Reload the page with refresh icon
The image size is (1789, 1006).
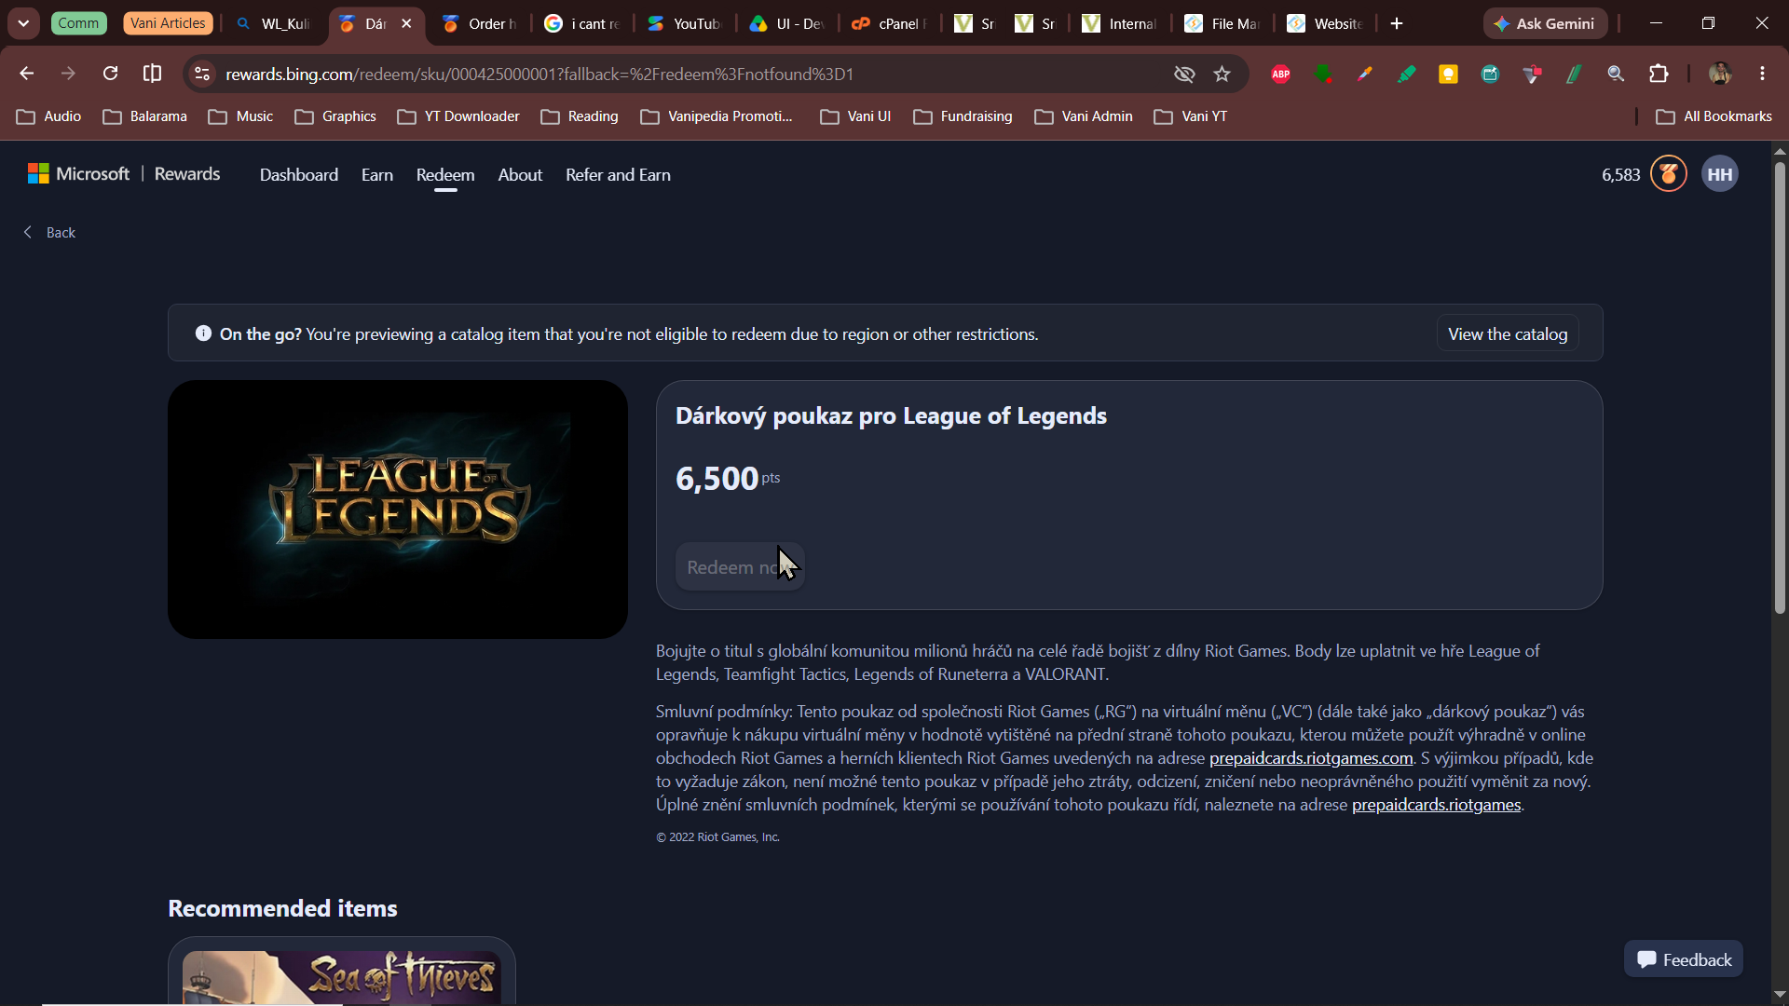click(110, 74)
